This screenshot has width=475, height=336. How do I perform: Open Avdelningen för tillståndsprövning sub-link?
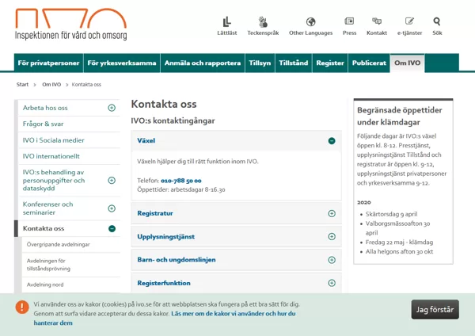[x=48, y=265]
